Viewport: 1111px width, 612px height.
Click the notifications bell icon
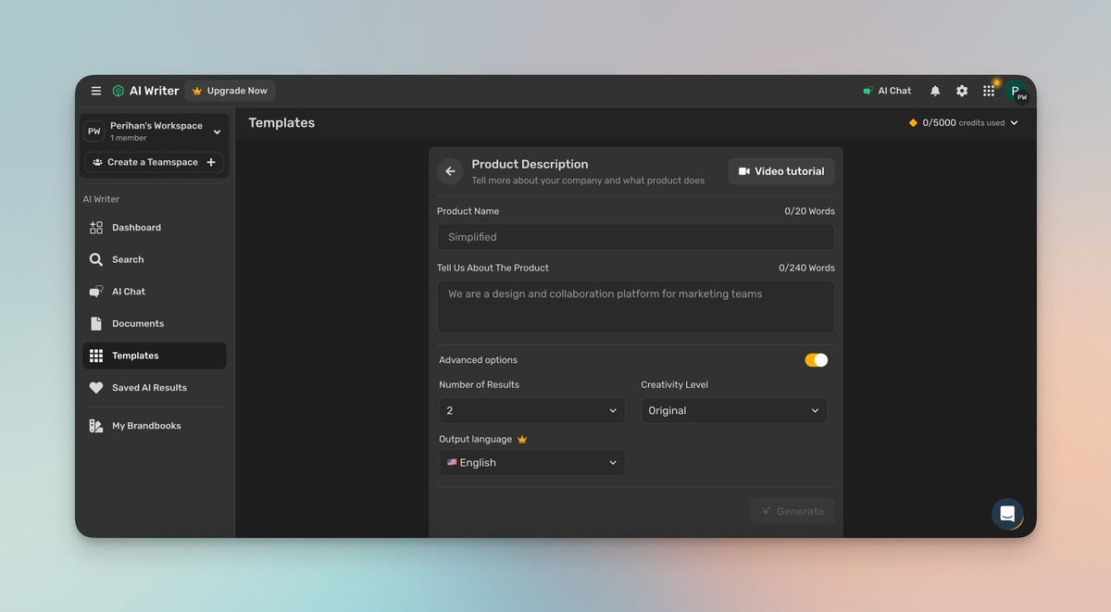[934, 91]
